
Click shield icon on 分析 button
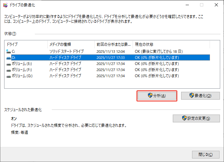[x=150, y=95]
